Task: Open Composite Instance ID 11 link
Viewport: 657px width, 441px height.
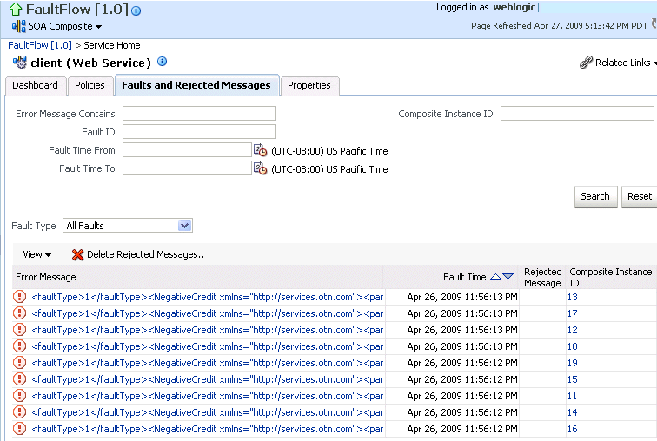Action: tap(573, 396)
